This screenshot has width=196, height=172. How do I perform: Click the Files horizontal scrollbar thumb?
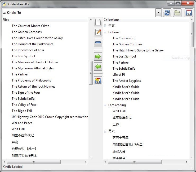click(x=34, y=162)
